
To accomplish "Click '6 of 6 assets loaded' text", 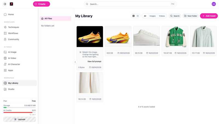I will point(146,107).
